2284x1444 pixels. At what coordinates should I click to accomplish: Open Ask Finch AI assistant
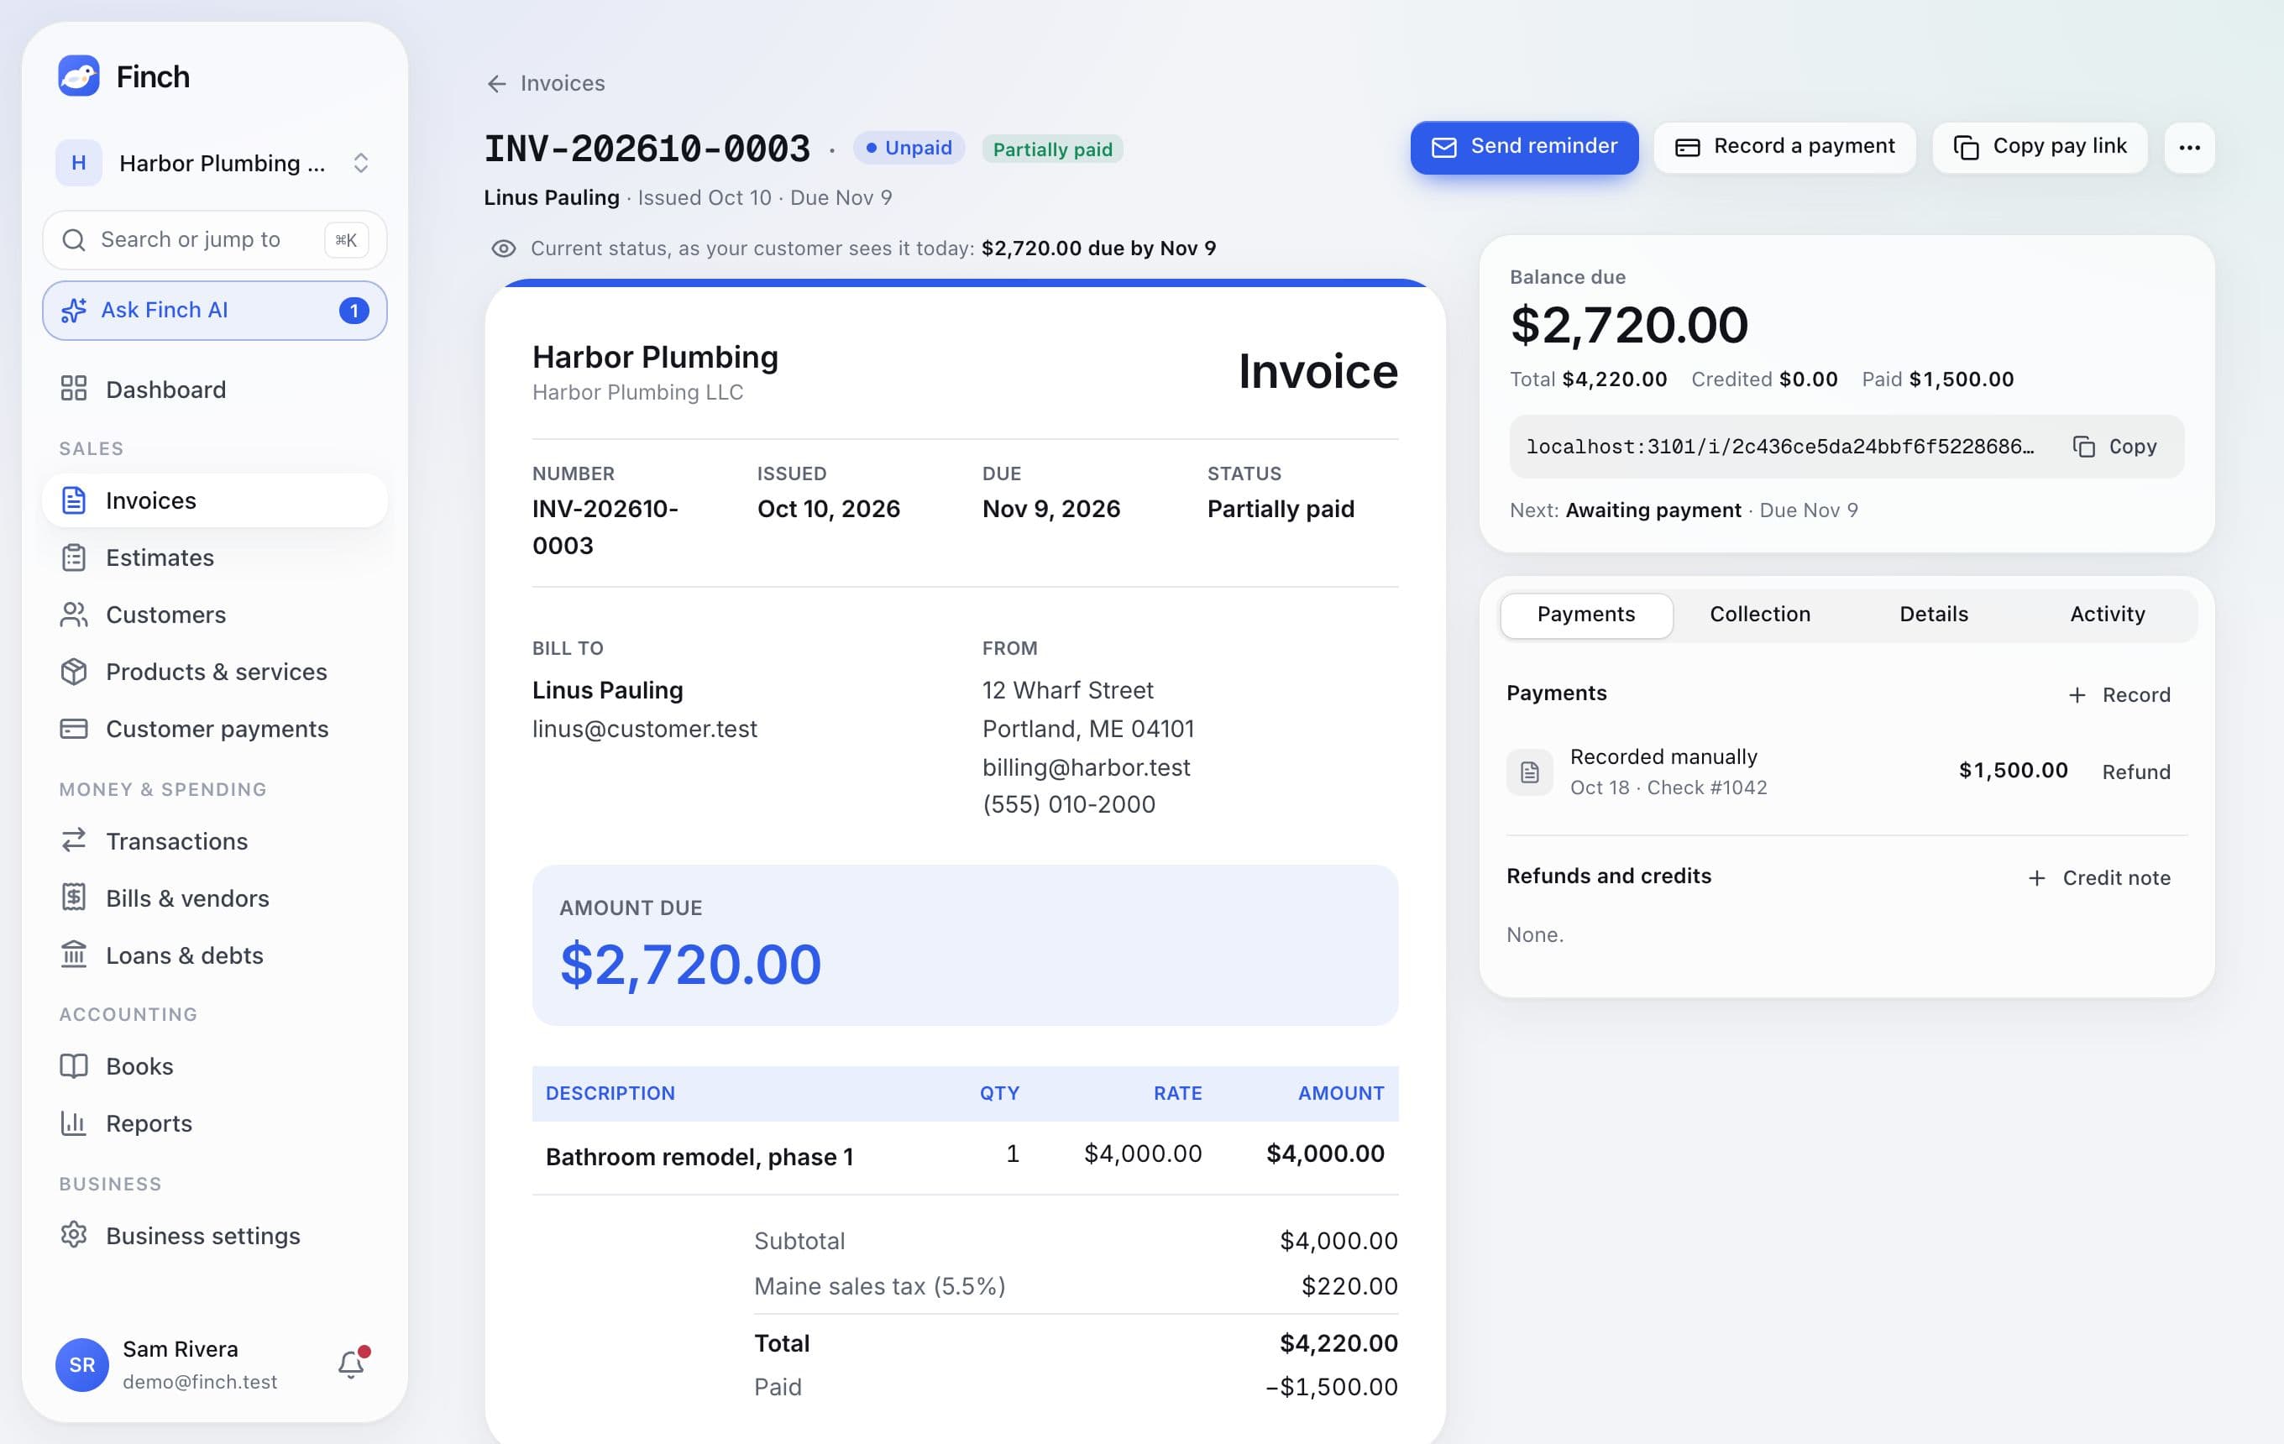pos(214,310)
